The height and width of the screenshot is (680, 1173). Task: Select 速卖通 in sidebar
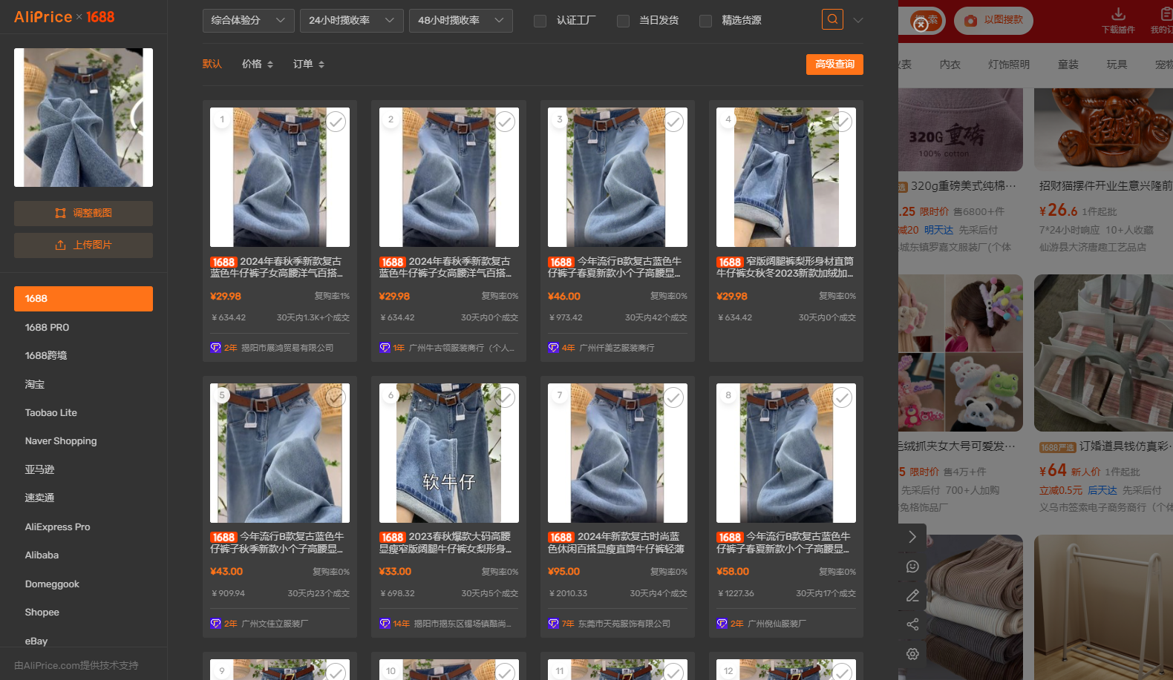[39, 498]
